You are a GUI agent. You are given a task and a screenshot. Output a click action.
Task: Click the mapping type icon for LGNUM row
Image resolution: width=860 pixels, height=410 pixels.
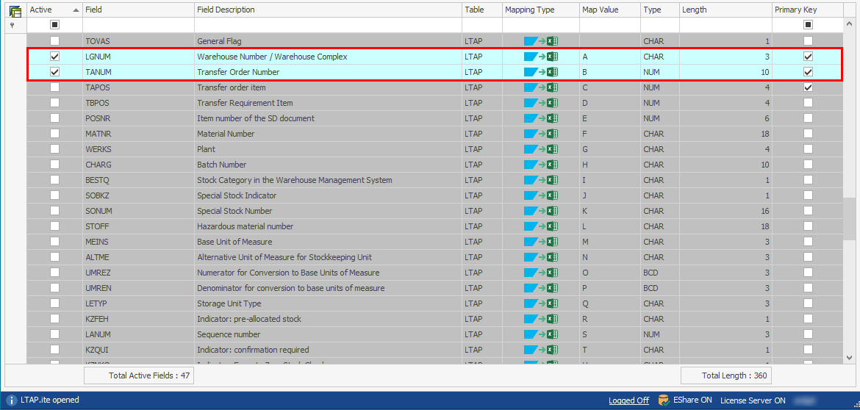pos(540,57)
